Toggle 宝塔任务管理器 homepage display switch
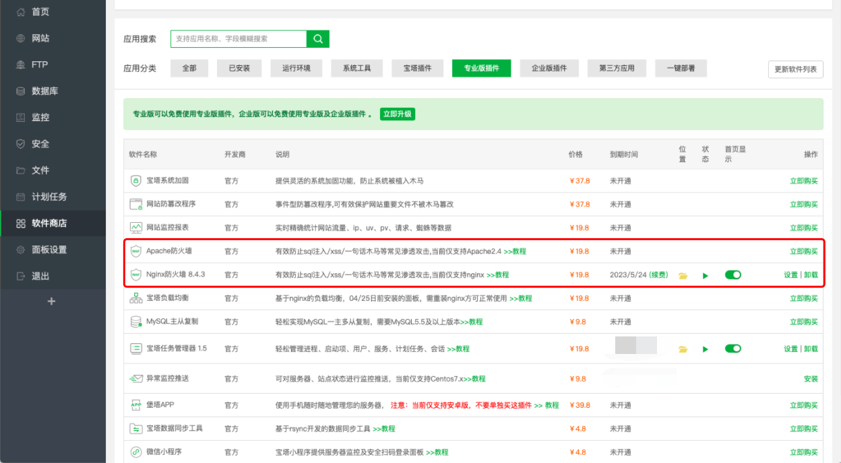 click(x=733, y=349)
